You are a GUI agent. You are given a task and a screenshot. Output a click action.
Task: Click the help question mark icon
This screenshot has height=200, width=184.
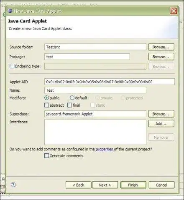point(13,185)
